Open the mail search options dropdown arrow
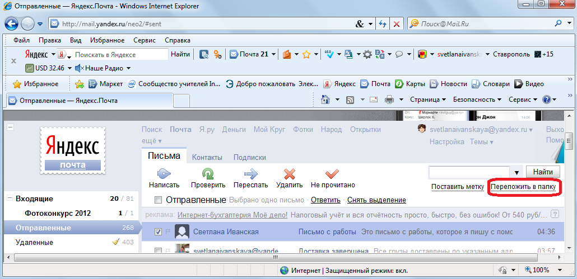Screen dimensions: 577x279 [x=516, y=172]
